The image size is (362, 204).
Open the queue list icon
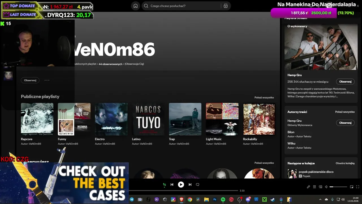[314, 187]
